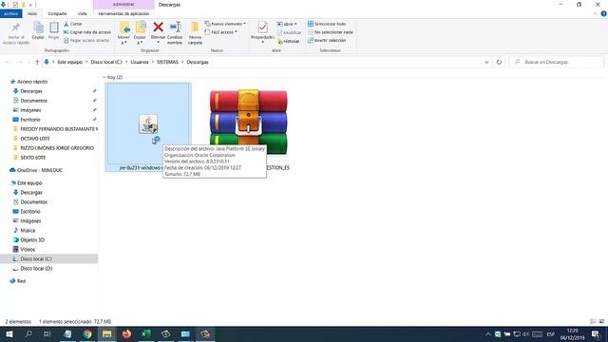Screen dimensions: 608x342
Task: Open the Windows Start menu
Action: click(x=9, y=333)
